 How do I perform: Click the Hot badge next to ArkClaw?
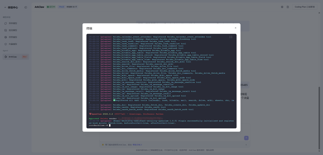tap(25, 57)
